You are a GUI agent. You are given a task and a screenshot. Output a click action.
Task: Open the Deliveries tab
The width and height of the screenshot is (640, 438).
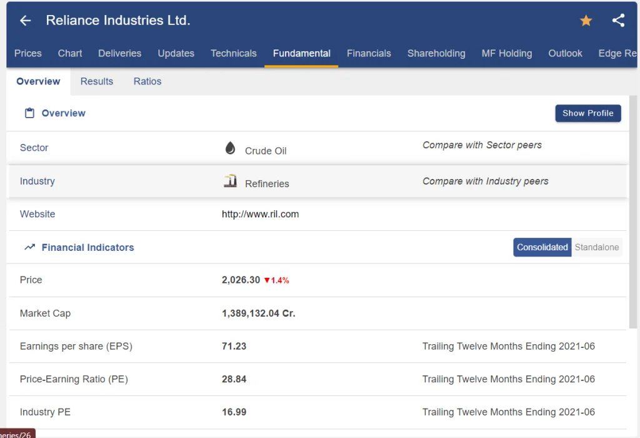coord(119,54)
